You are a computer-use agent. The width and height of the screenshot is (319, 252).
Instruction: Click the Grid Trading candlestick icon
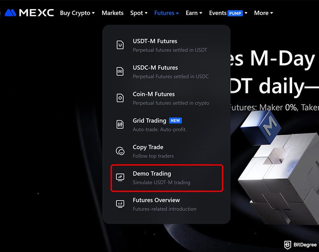click(120, 125)
